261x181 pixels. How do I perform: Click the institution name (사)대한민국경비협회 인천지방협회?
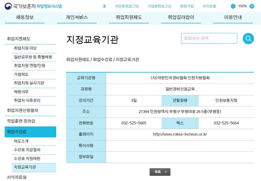pyautogui.click(x=180, y=78)
